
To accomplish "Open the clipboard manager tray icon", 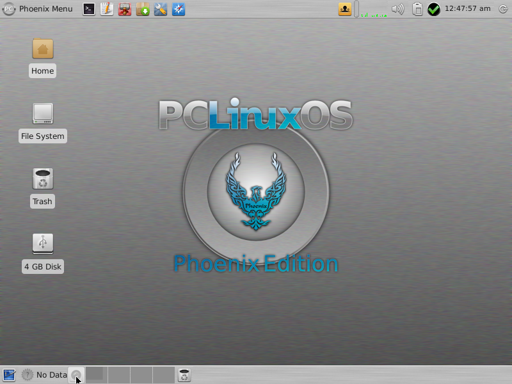I will 417,9.
